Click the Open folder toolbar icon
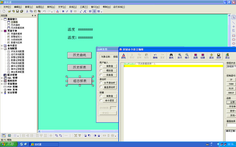This screenshot has height=147, width=236. coord(9,11)
